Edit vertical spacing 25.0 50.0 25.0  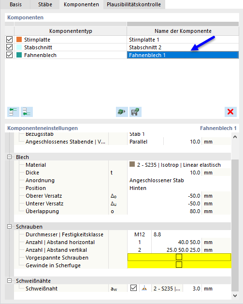tap(176, 250)
